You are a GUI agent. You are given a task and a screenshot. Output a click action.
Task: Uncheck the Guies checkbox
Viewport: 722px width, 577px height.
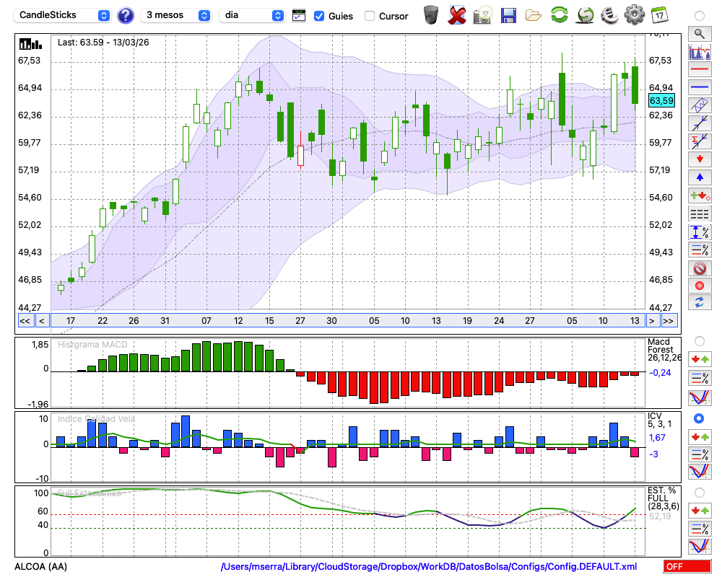pyautogui.click(x=319, y=16)
